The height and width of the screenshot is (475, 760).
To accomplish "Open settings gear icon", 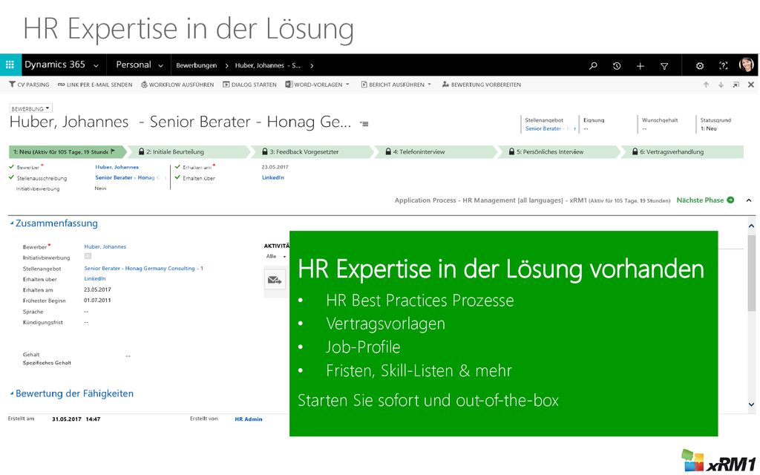I will 699,65.
